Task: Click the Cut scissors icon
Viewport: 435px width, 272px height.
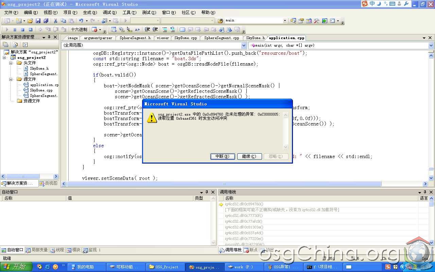Action: coord(55,21)
